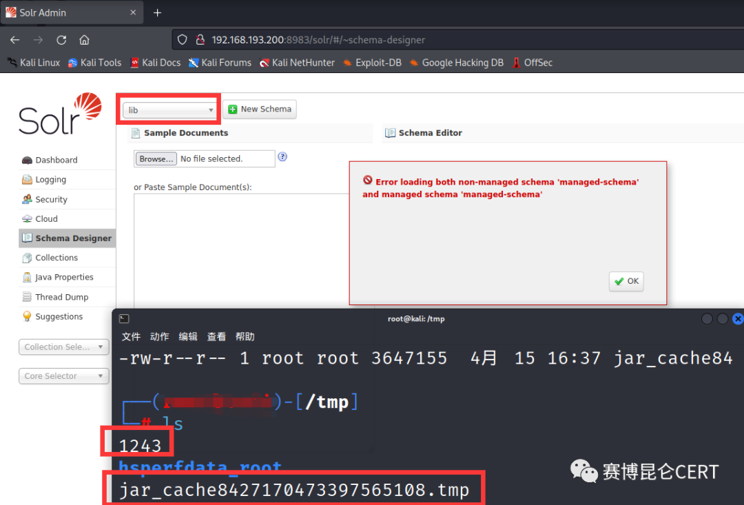
Task: Open the Kali Forums bookmark
Action: click(220, 63)
